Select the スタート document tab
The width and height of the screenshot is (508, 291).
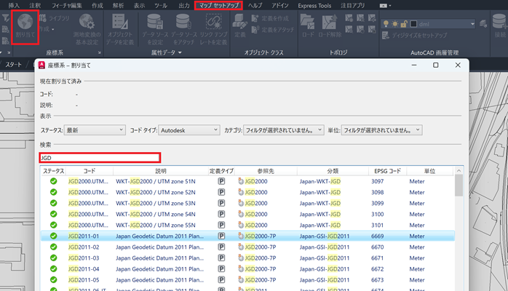[13, 65]
